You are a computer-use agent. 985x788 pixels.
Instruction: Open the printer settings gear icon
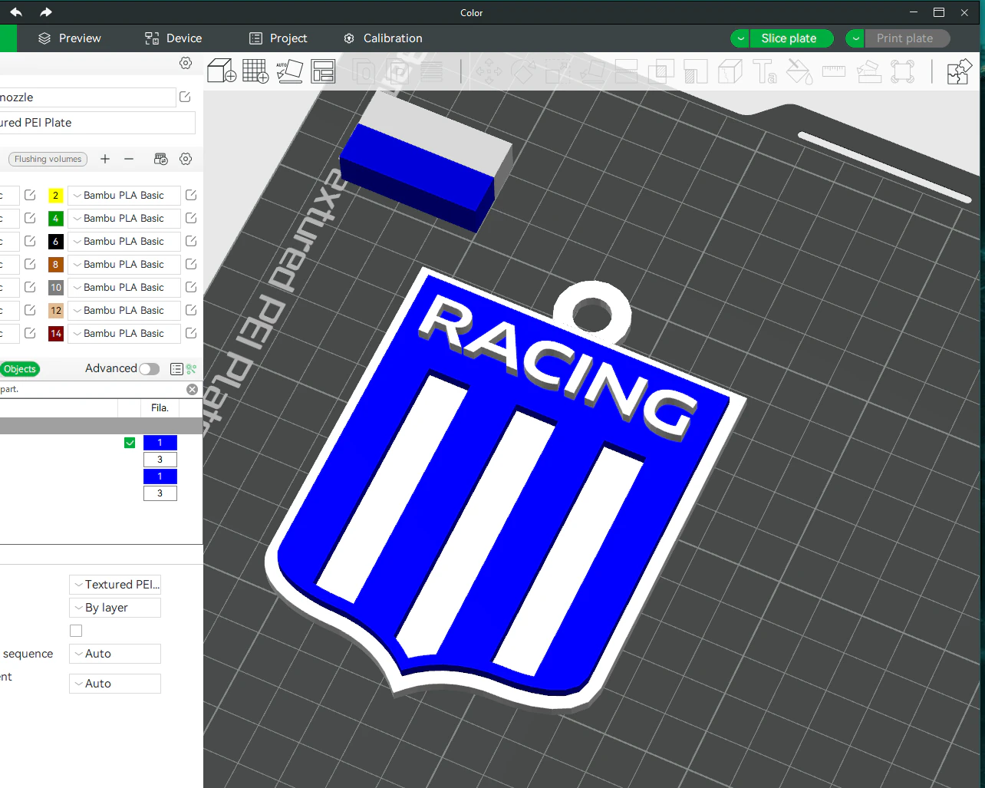[185, 64]
